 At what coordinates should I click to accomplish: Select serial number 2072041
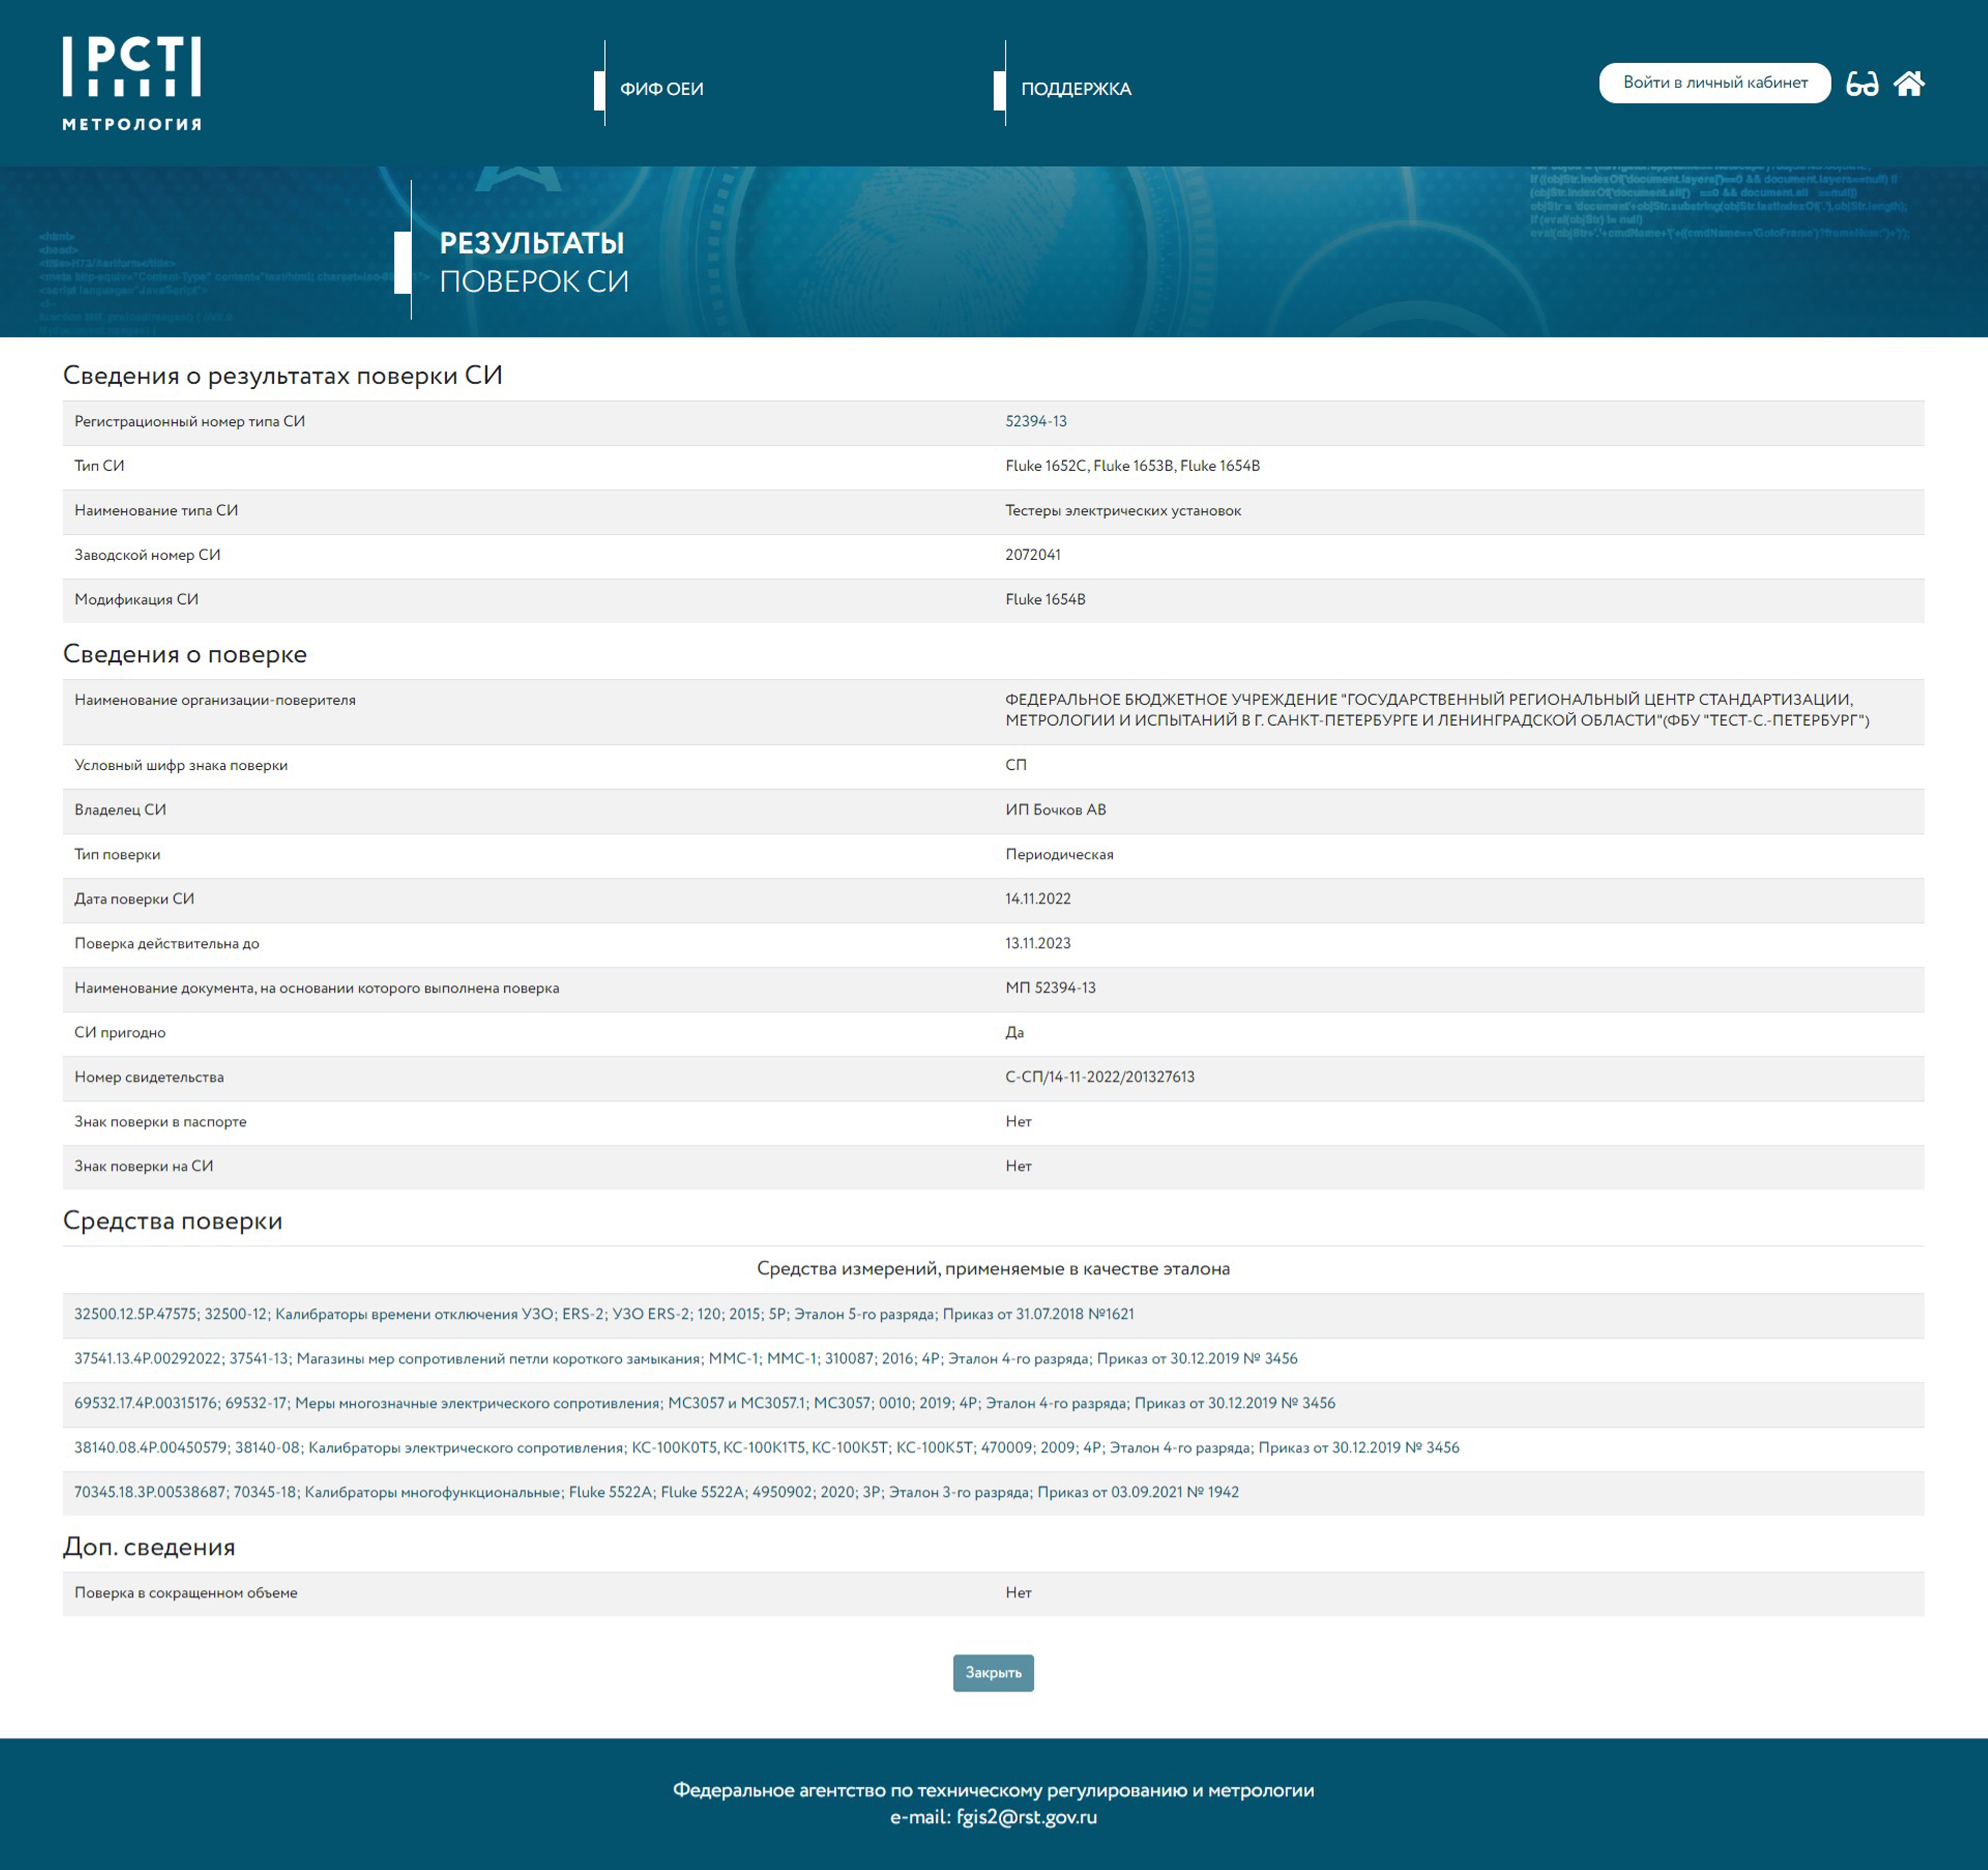point(1033,555)
